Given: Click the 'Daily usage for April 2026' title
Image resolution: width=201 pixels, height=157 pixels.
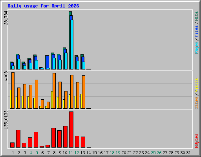Looking at the screenshot, I should coord(43,6).
